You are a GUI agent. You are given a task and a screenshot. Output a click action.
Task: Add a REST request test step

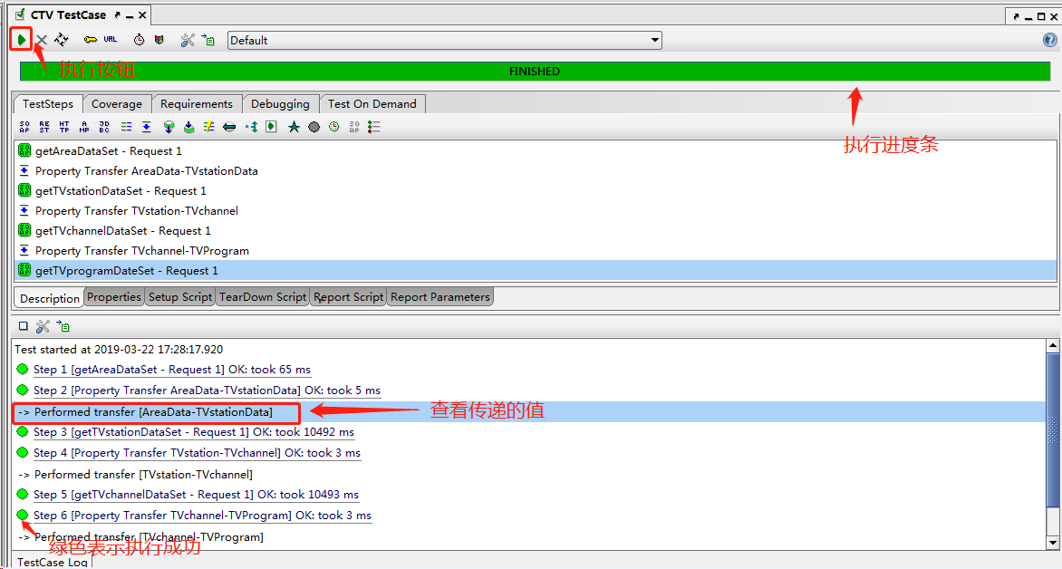pos(44,127)
